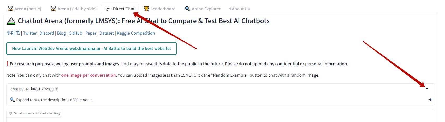Open the Kaggle Competition link
The width and height of the screenshot is (445, 122).
point(136,33)
